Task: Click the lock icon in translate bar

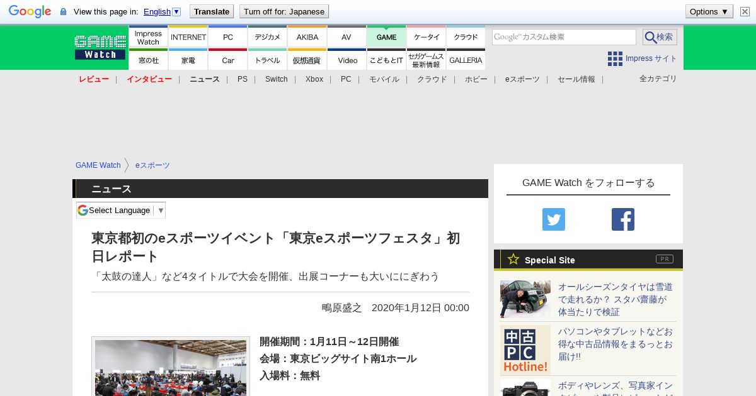Action: (63, 11)
